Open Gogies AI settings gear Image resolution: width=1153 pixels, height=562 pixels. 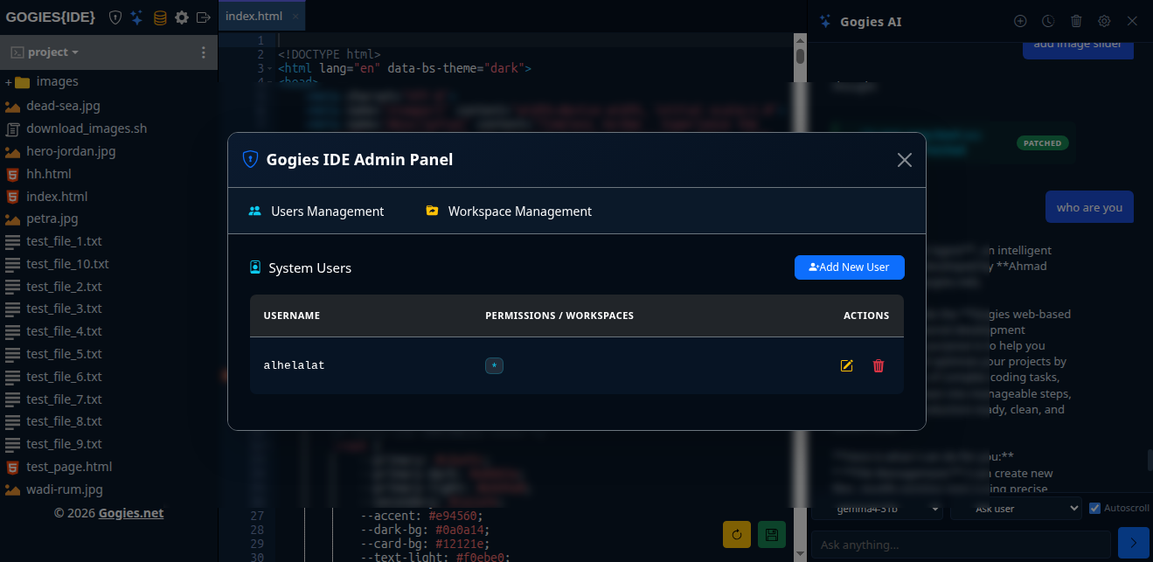click(1104, 21)
